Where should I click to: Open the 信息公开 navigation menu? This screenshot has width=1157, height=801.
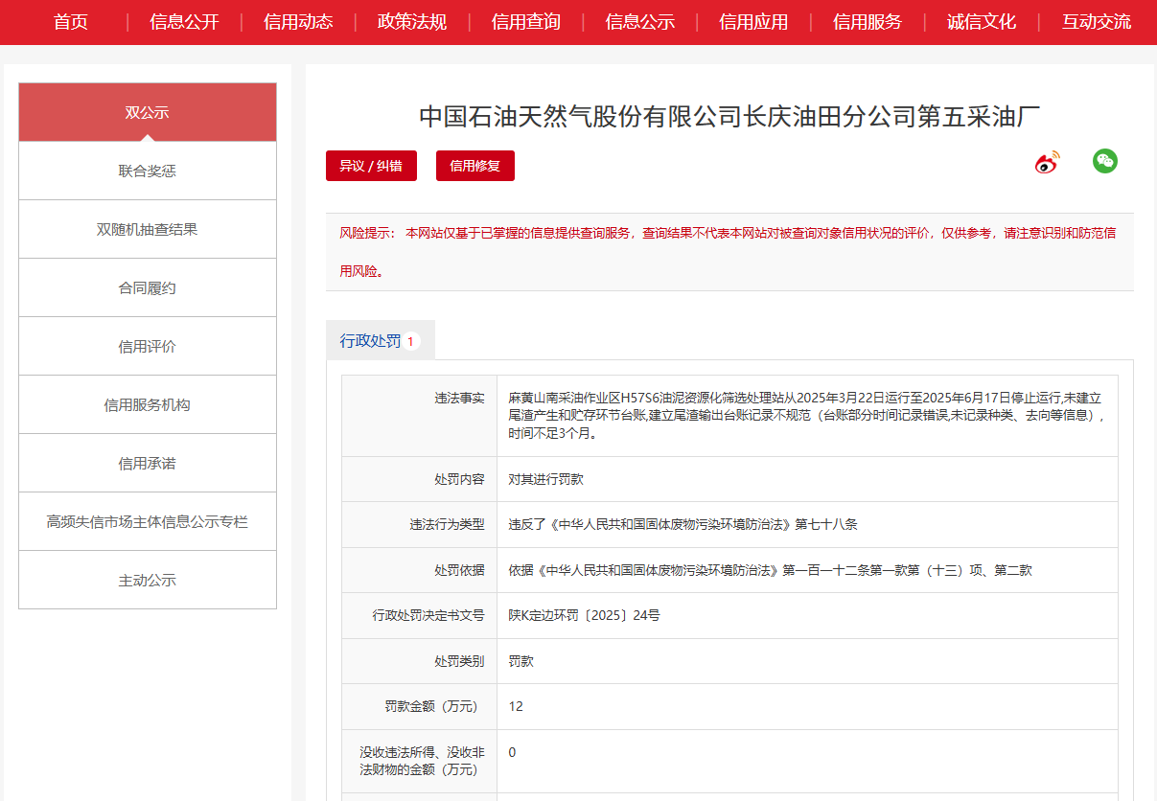pyautogui.click(x=184, y=22)
